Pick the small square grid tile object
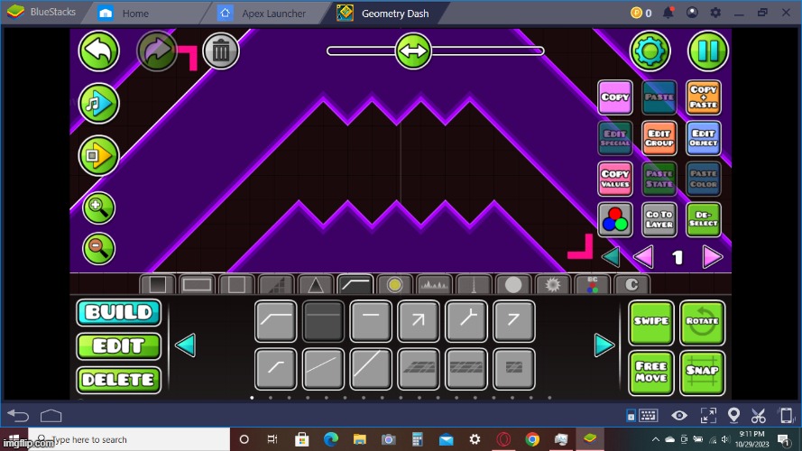802x451 pixels. tap(514, 369)
